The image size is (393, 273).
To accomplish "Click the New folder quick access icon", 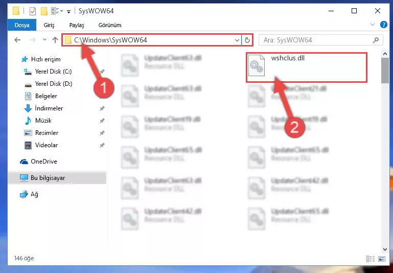I will coord(44,11).
